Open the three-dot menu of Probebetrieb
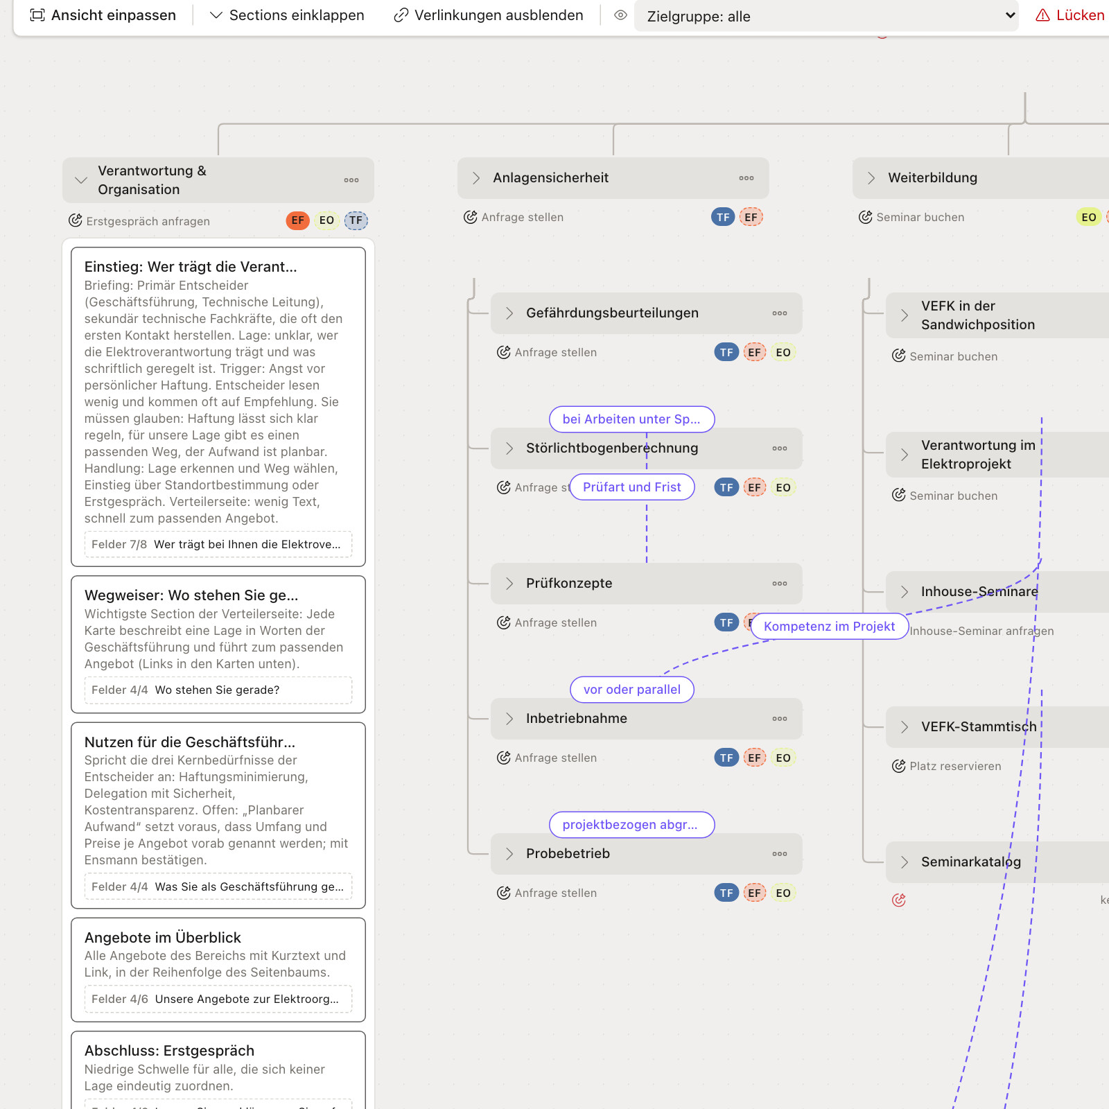This screenshot has height=1109, width=1109. click(780, 854)
